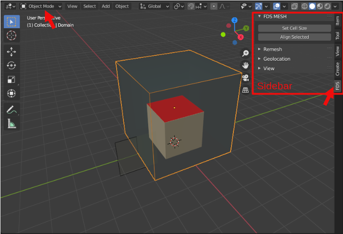Screen dimensions: 343x234
Task: Expand the View panel in sidebar
Action: (260, 68)
